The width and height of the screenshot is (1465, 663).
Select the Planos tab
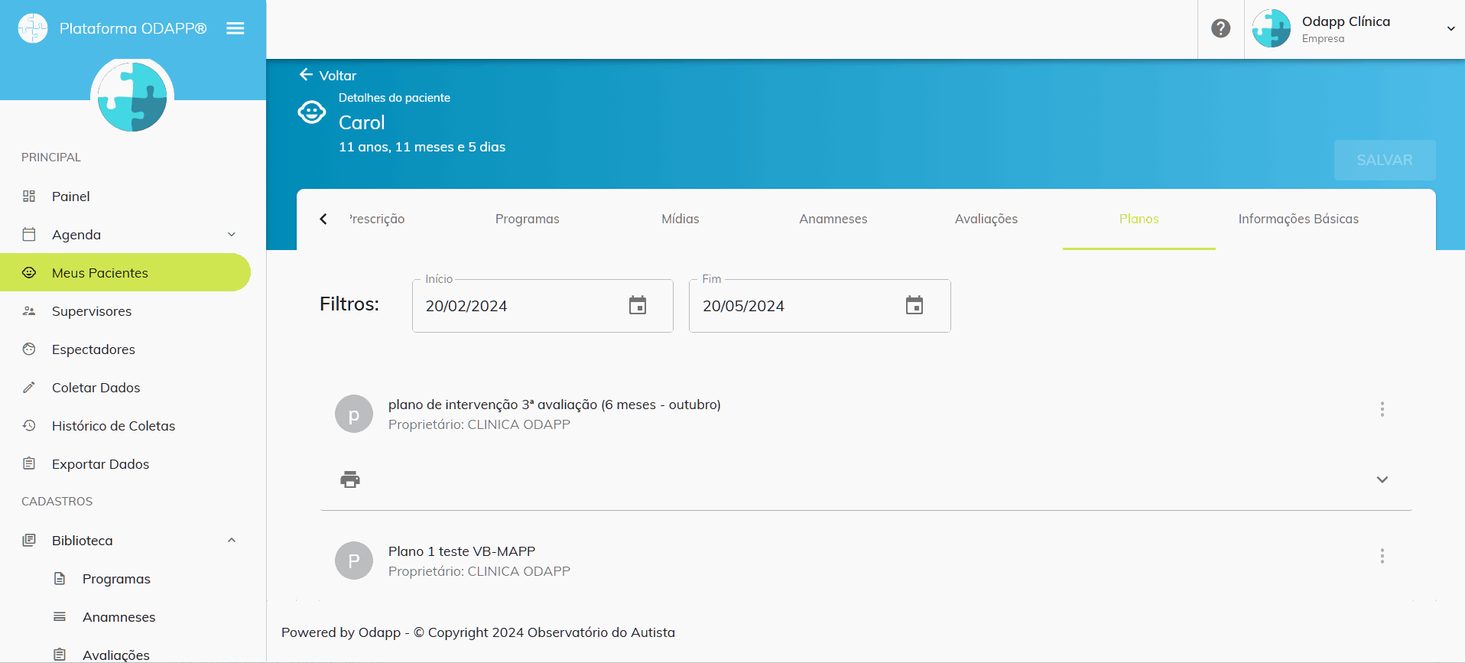pos(1139,219)
